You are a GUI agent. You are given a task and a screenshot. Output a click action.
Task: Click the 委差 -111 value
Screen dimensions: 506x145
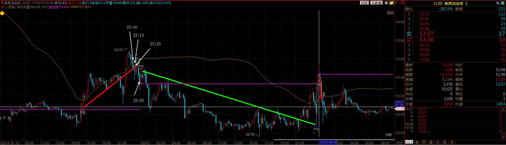coord(501,9)
